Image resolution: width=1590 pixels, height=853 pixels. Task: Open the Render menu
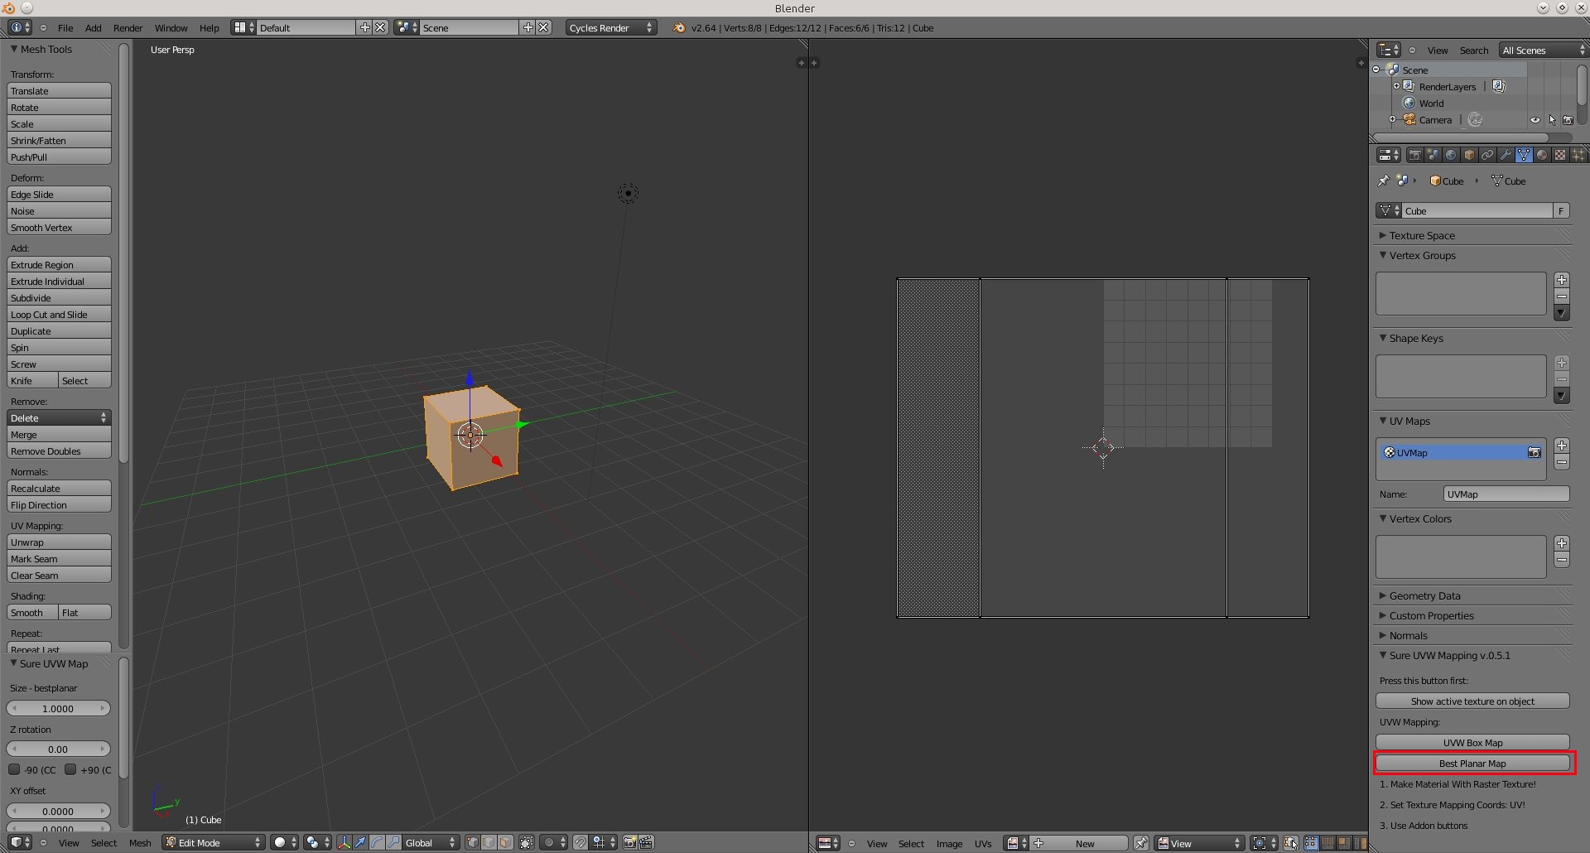click(x=128, y=27)
